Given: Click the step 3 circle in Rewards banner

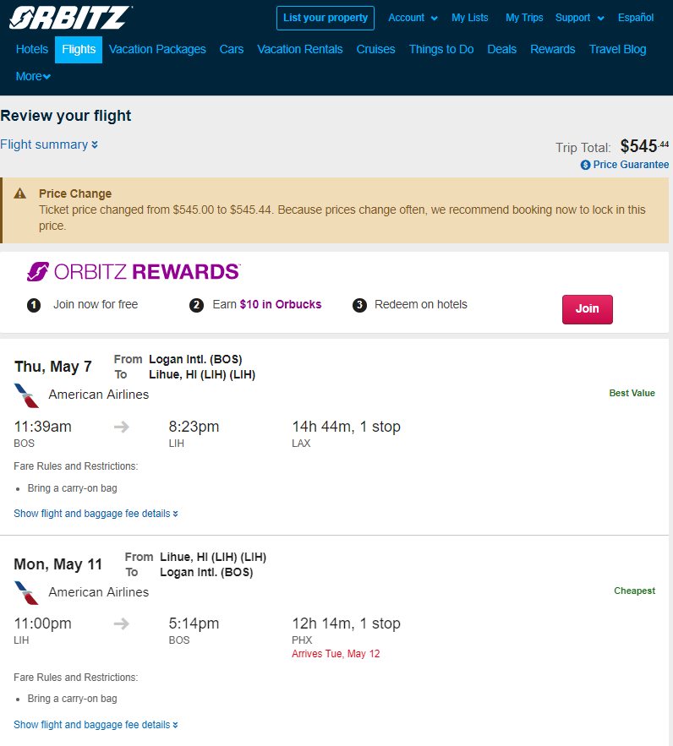Looking at the screenshot, I should (359, 305).
